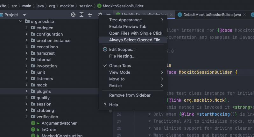Open Move to submenu
Image resolution: width=254 pixels, height=137 pixels.
[133, 79]
